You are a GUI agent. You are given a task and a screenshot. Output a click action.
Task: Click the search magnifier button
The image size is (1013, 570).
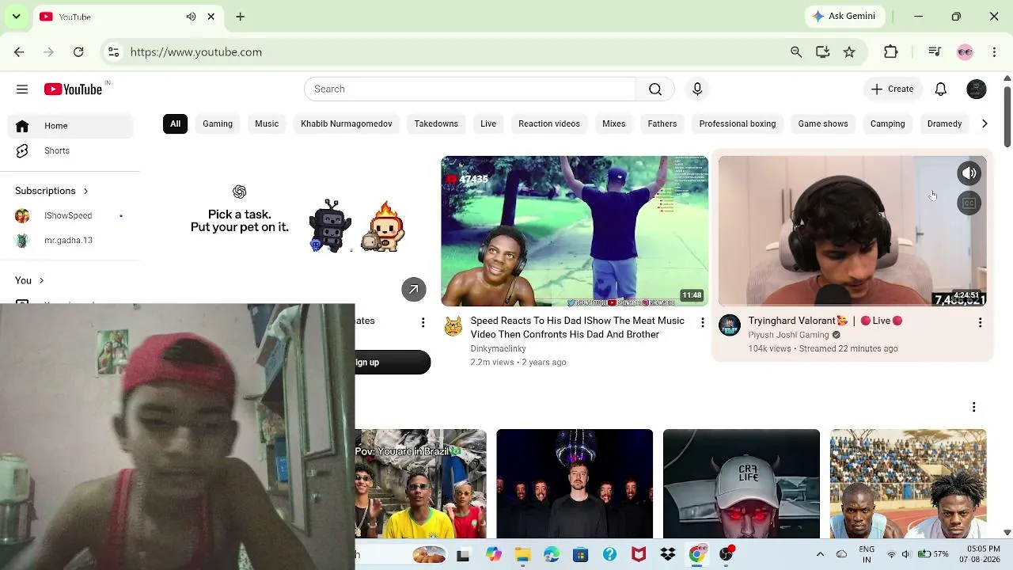[655, 89]
